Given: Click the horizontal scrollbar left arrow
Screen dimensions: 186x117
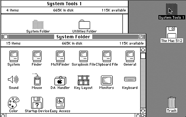Looking at the screenshot, I should click(3, 116).
